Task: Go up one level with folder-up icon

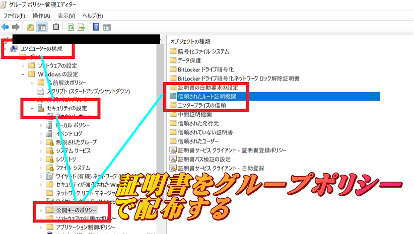Action: pyautogui.click(x=30, y=27)
